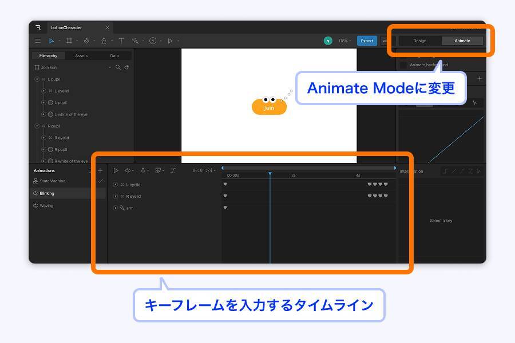515x343 pixels.
Task: Open the Artboard tool
Action: (69, 41)
